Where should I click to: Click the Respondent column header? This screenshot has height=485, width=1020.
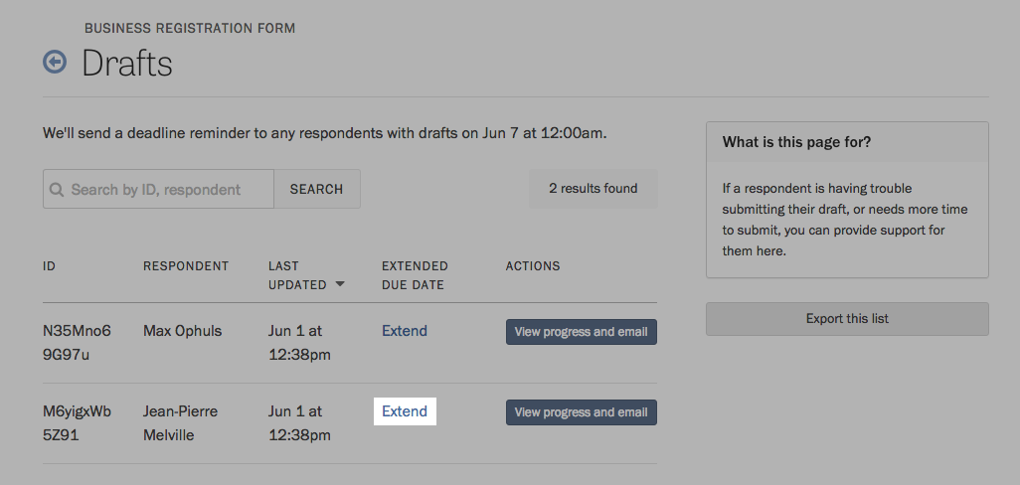[x=186, y=266]
